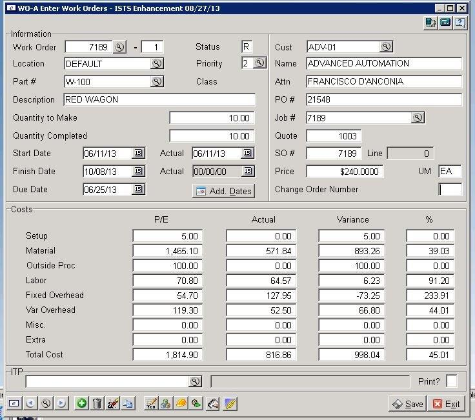Click the help question mark icon
Image resolution: width=475 pixels, height=420 pixels.
pyautogui.click(x=460, y=23)
